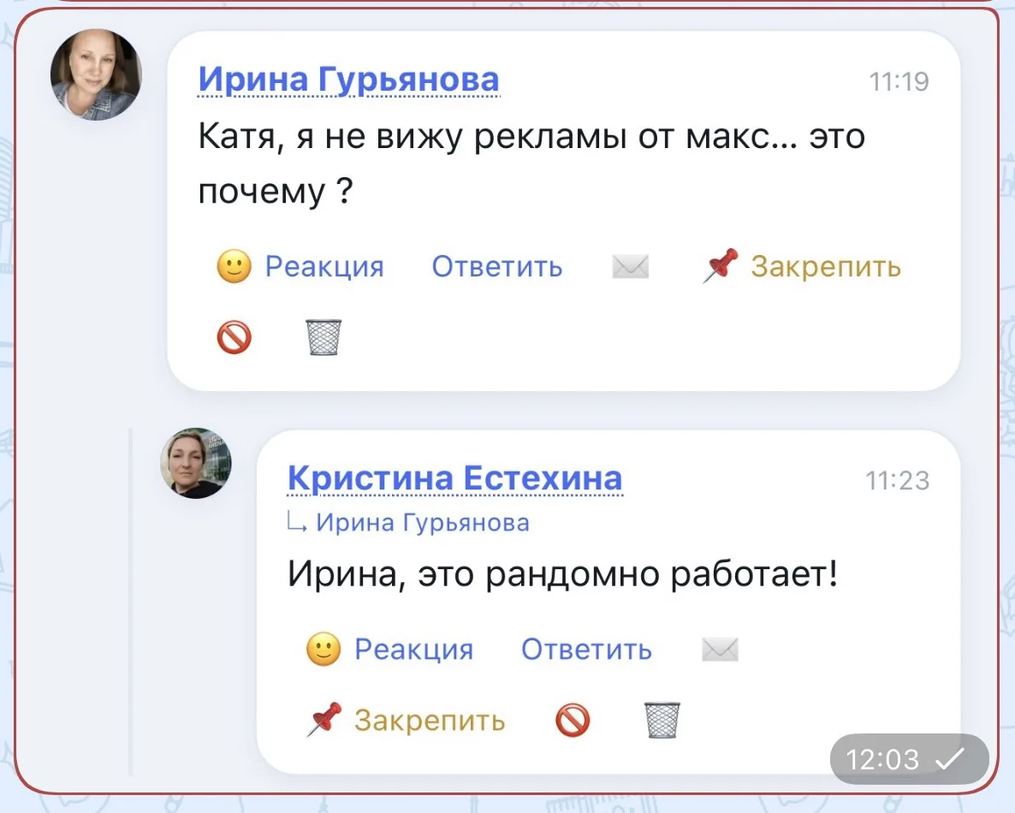Click the smiley emoji on Кристина's reply
Viewport: 1015px width, 813px height.
(323, 650)
